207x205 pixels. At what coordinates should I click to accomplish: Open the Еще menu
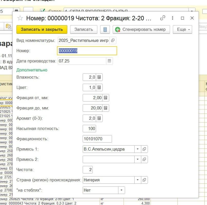[x=182, y=30]
